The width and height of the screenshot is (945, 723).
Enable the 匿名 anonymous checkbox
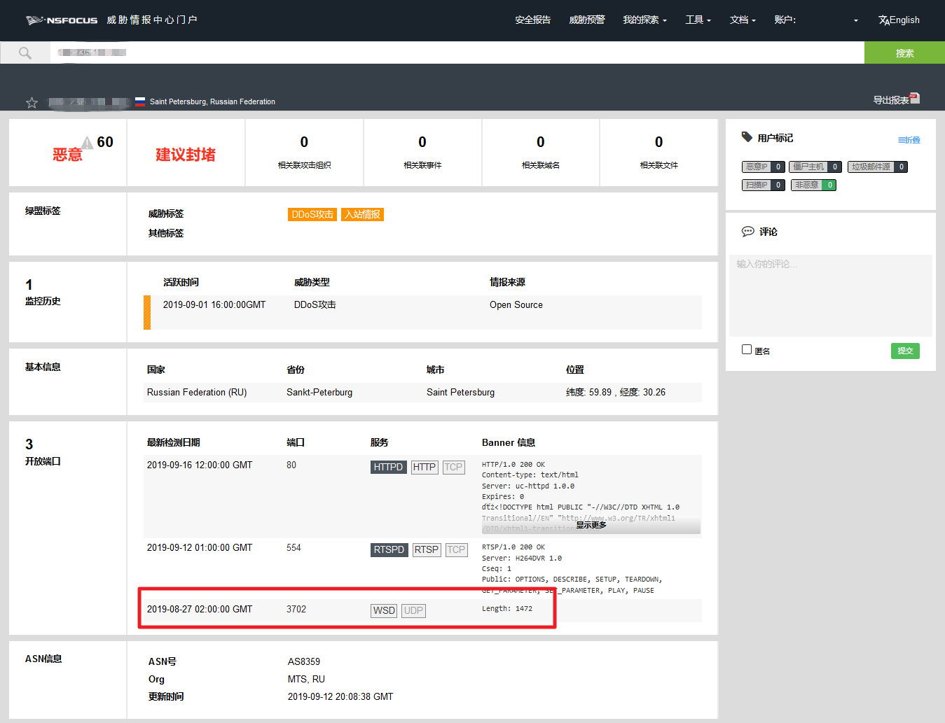(747, 349)
